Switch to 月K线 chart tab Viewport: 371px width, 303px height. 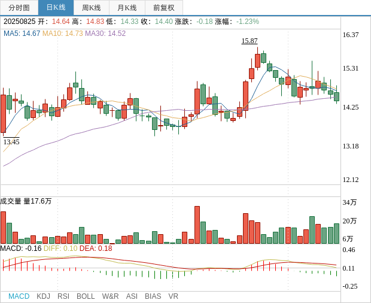click(x=127, y=8)
